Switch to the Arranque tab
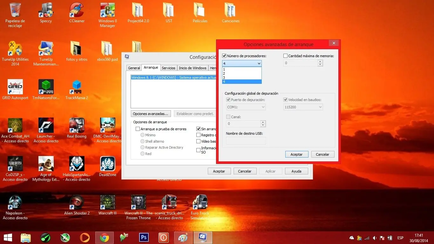 click(x=151, y=67)
